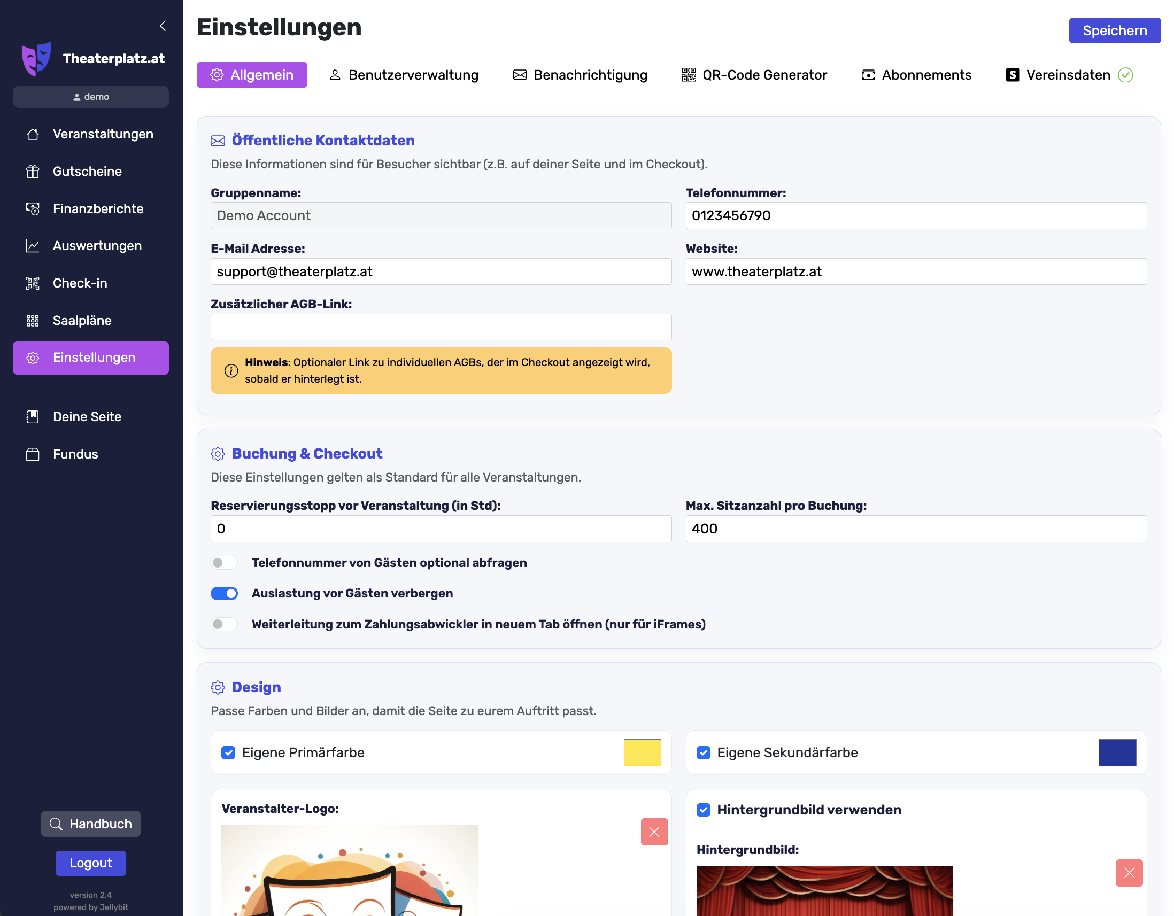Click the Speichern button
Screen dimensions: 1174x916
pyautogui.click(x=1114, y=30)
